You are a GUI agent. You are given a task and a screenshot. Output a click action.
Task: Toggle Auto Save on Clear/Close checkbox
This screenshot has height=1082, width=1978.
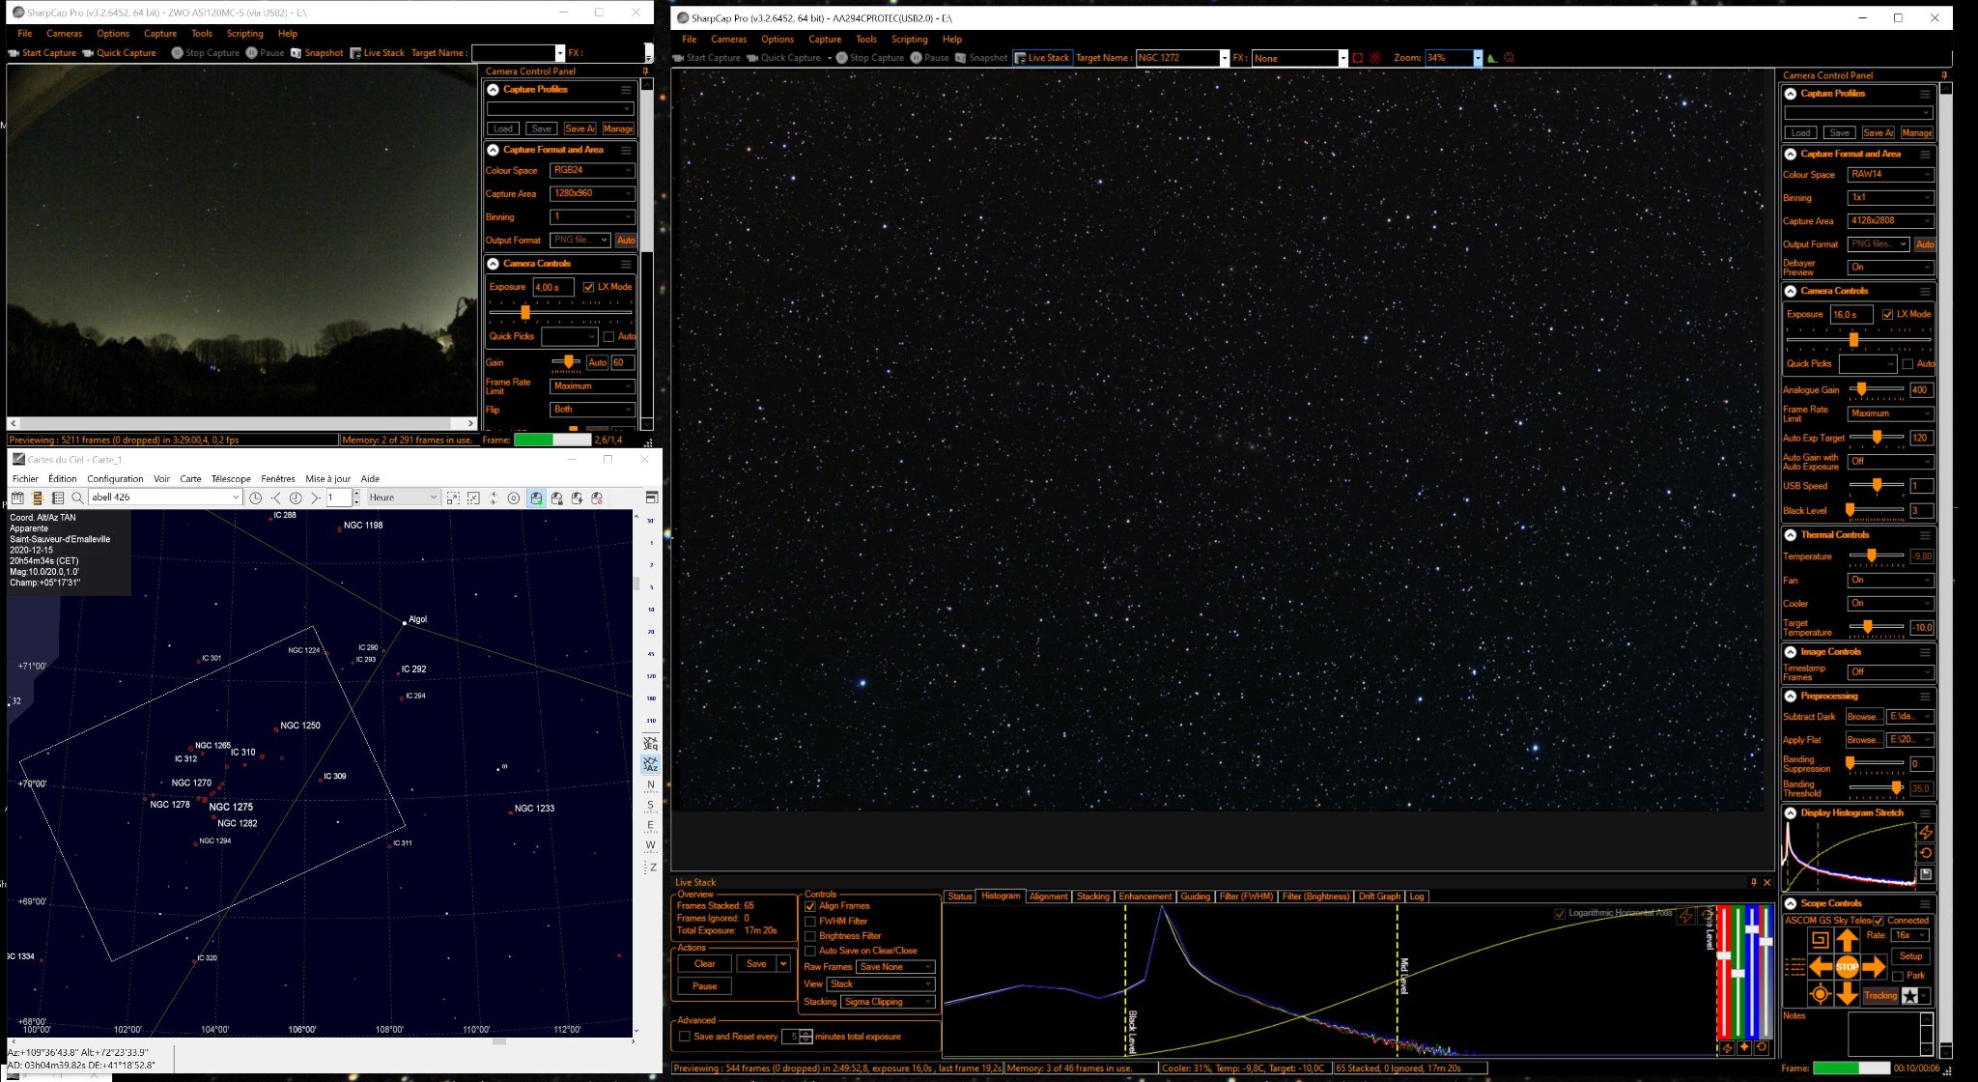810,951
